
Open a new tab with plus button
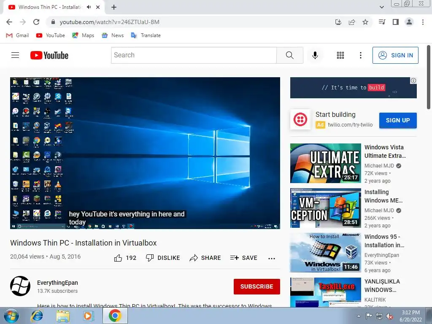114,8
